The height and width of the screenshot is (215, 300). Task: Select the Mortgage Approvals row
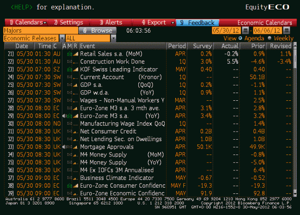148,147
